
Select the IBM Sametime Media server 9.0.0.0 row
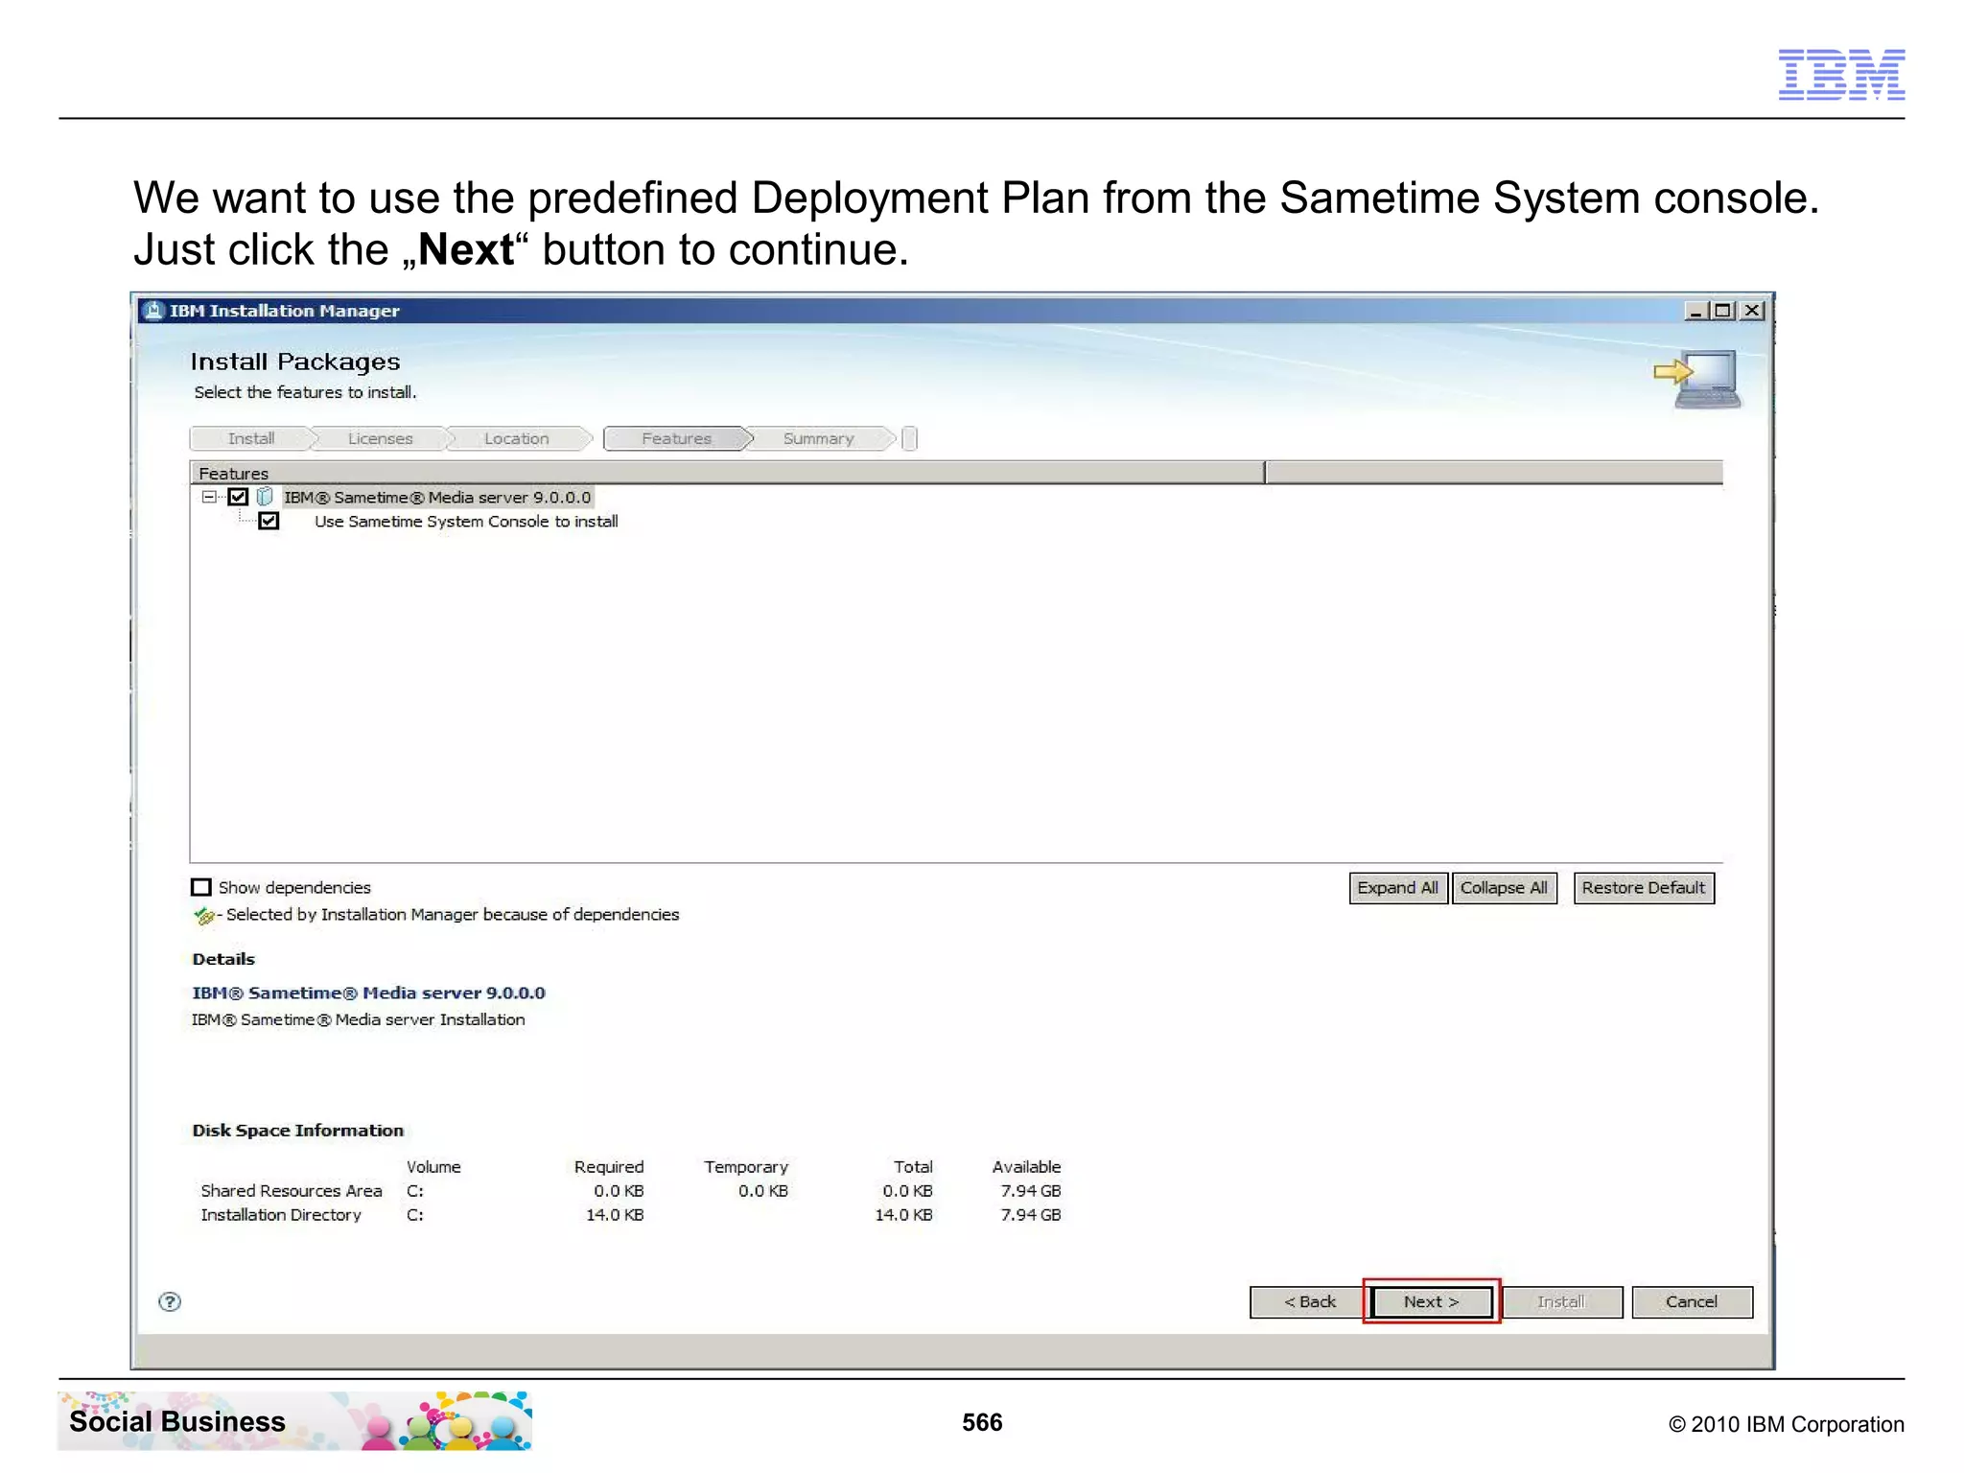(437, 497)
